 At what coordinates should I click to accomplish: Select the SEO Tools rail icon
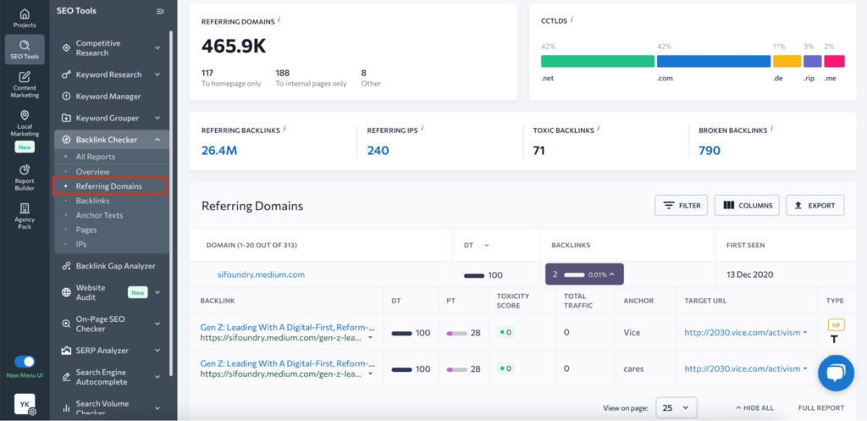(x=25, y=50)
